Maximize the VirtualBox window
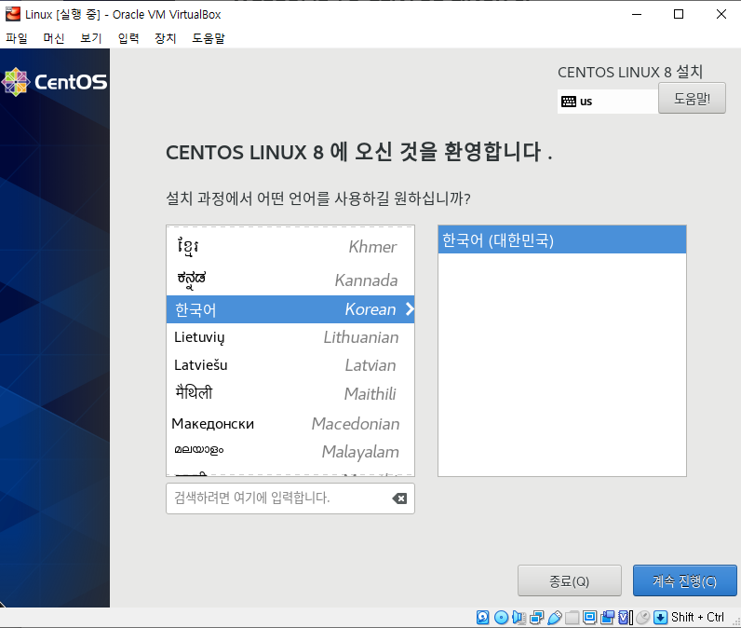Screen dimensions: 741x628 click(x=679, y=14)
